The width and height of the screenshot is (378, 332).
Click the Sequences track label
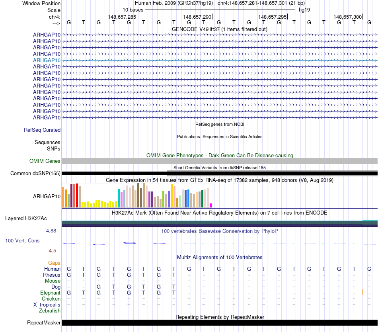point(47,142)
